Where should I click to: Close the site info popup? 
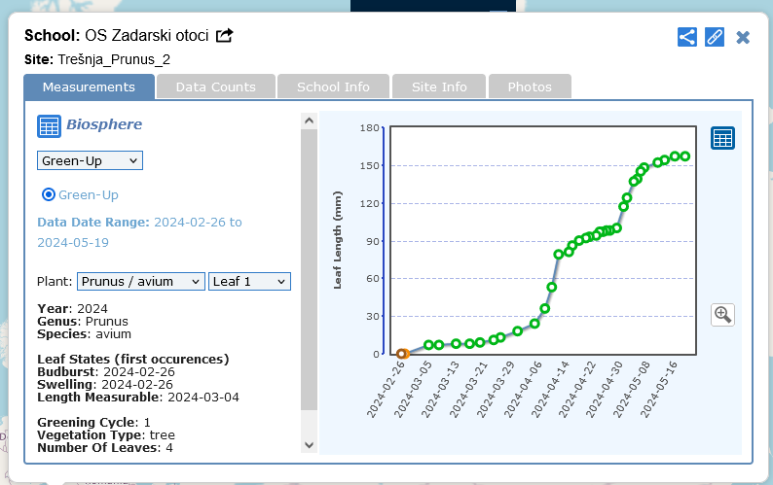tap(743, 37)
